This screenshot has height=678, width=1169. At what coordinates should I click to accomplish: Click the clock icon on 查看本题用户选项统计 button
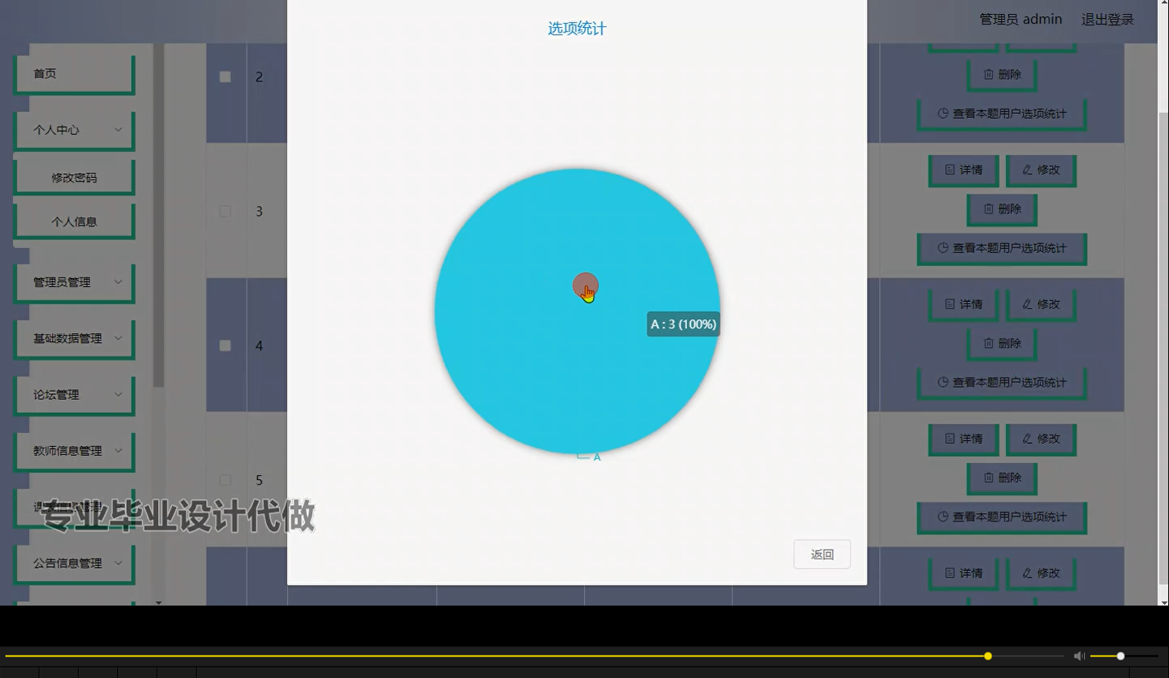point(943,113)
